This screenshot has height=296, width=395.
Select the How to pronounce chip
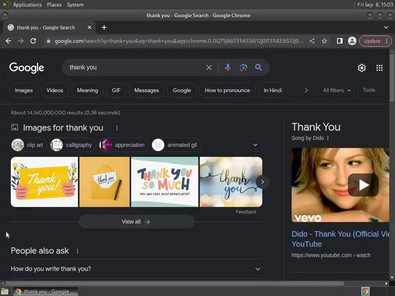(227, 90)
